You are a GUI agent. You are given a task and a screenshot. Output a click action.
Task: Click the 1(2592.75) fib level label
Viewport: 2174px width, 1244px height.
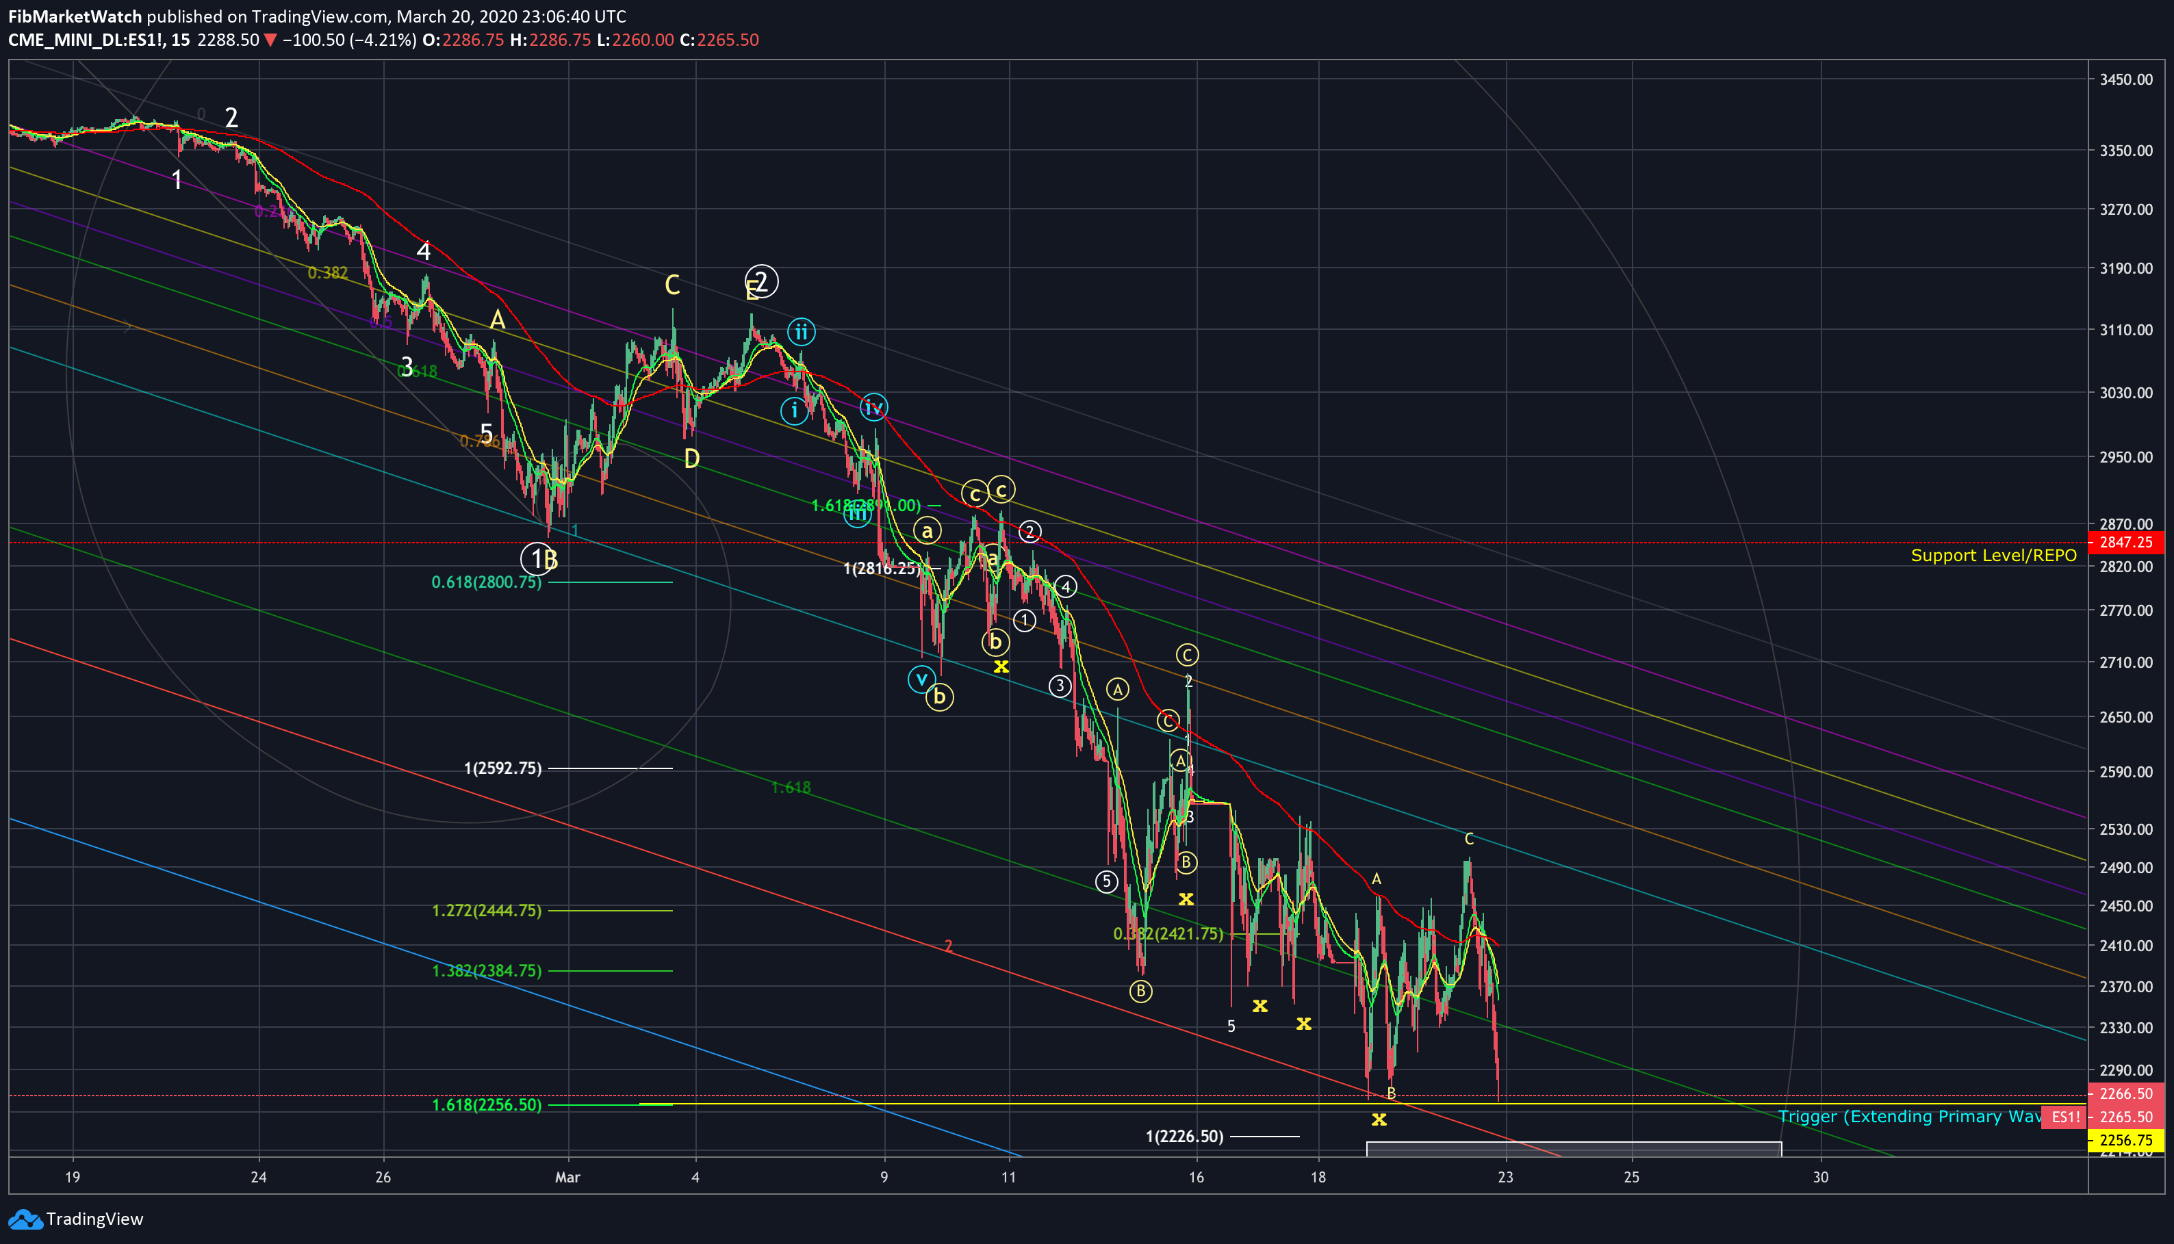tap(502, 768)
